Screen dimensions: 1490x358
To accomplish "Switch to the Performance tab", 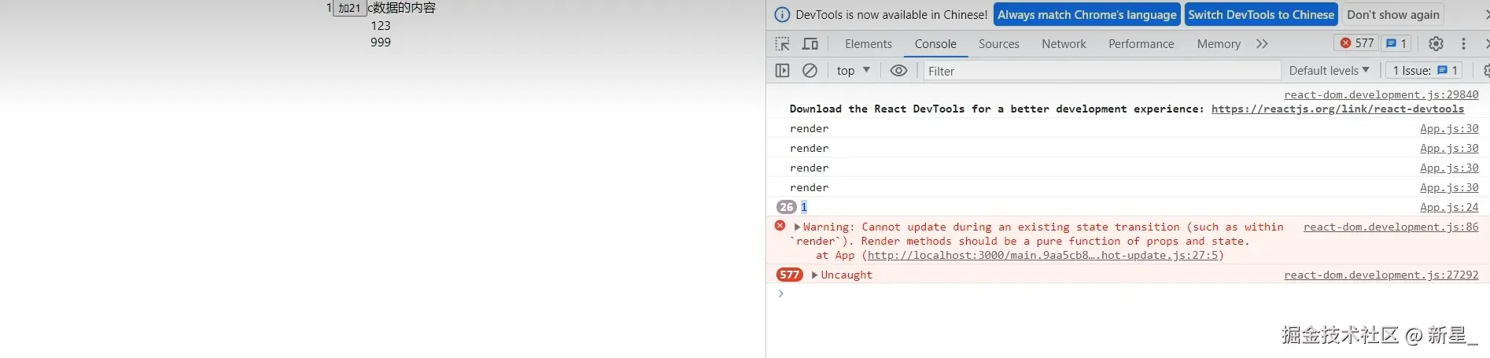I will coord(1141,44).
